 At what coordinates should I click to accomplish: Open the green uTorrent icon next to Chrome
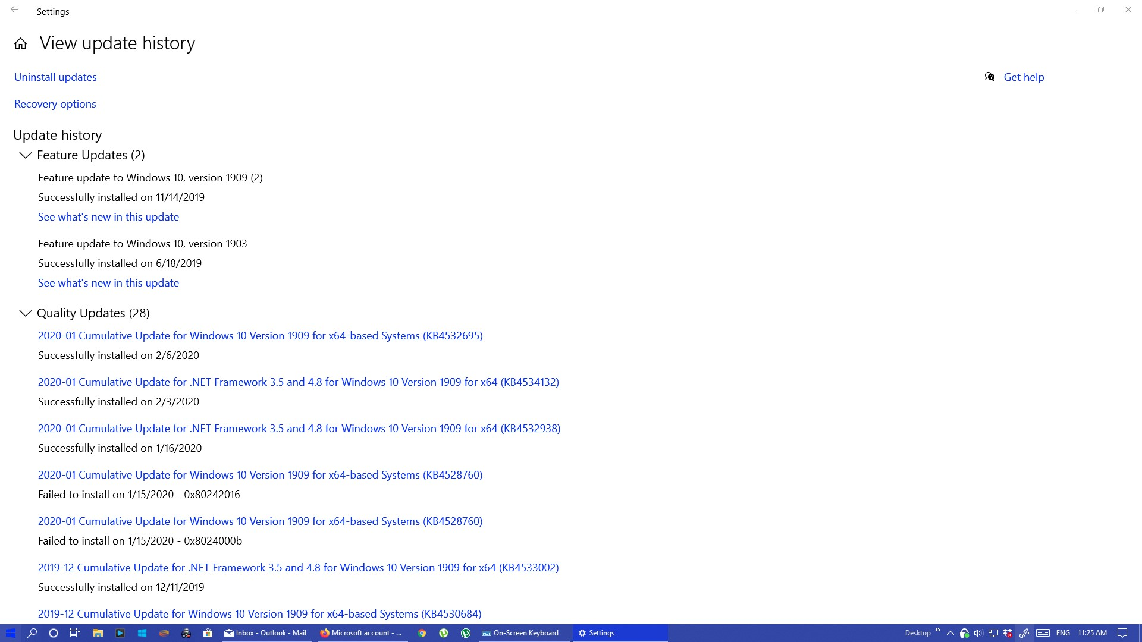coord(444,633)
